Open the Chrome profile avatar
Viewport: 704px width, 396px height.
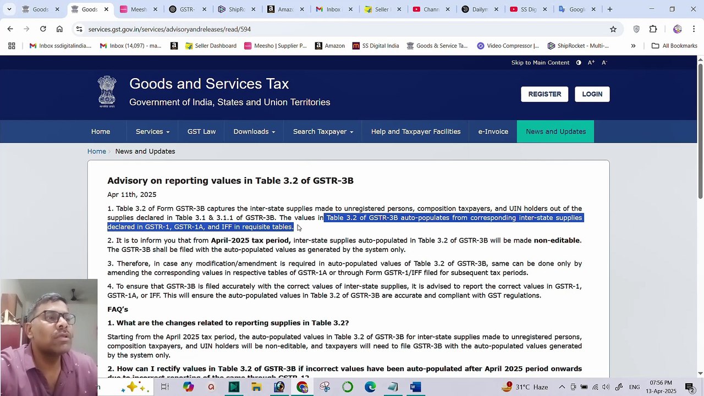coord(677,29)
